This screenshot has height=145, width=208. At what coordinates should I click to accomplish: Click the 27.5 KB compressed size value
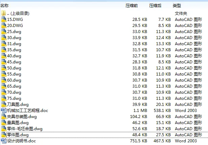point(163,135)
